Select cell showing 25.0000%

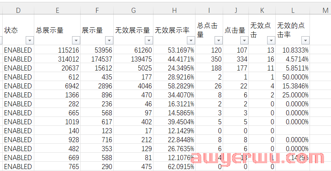click(x=292, y=95)
